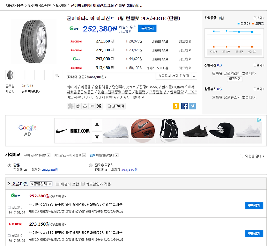The image size is (267, 246).
Task: Click the main tire product image
Action: point(34,42)
